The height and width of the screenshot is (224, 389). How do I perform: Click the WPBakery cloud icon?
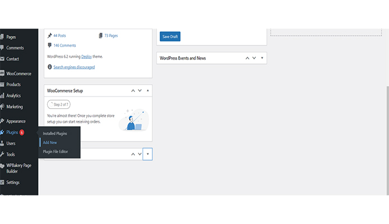[2, 166]
